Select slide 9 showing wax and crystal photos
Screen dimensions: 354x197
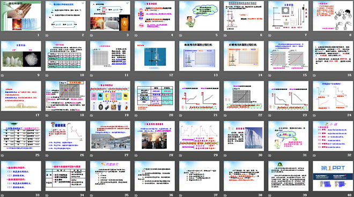coord(21,56)
